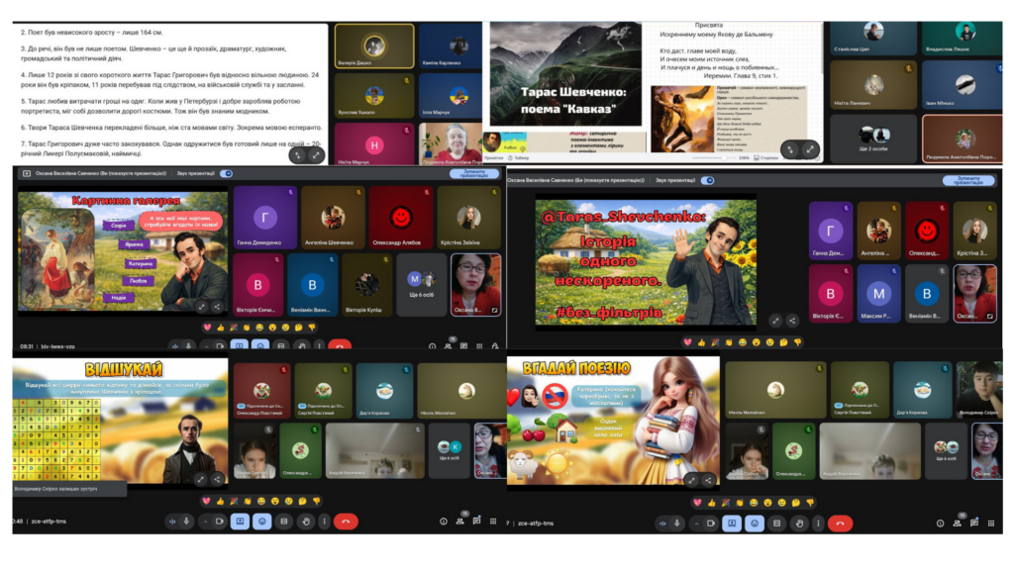Click the share icon on Вгадай поезію slide
1014x570 pixels.
coord(708,480)
